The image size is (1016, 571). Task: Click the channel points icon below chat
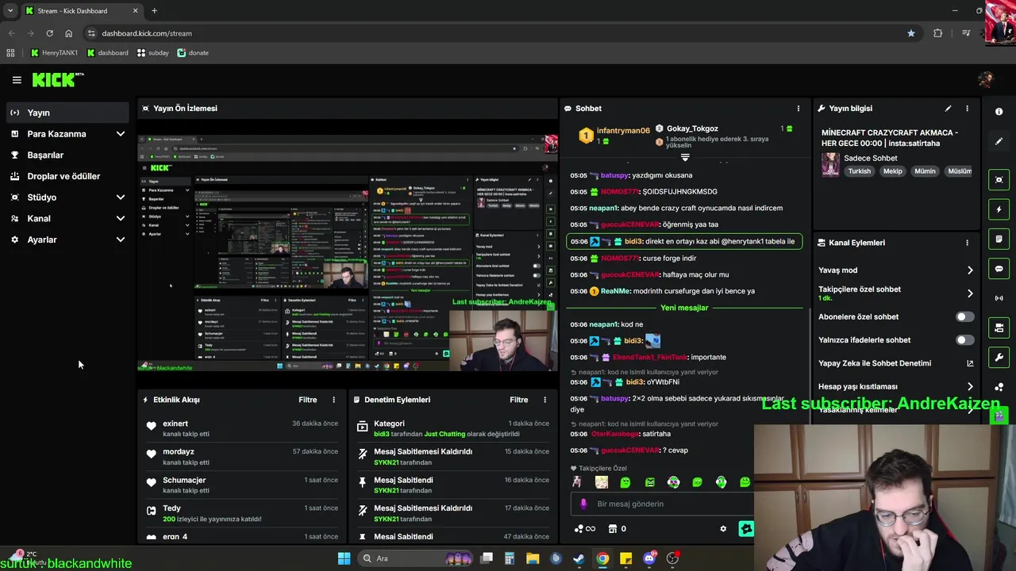click(x=584, y=529)
